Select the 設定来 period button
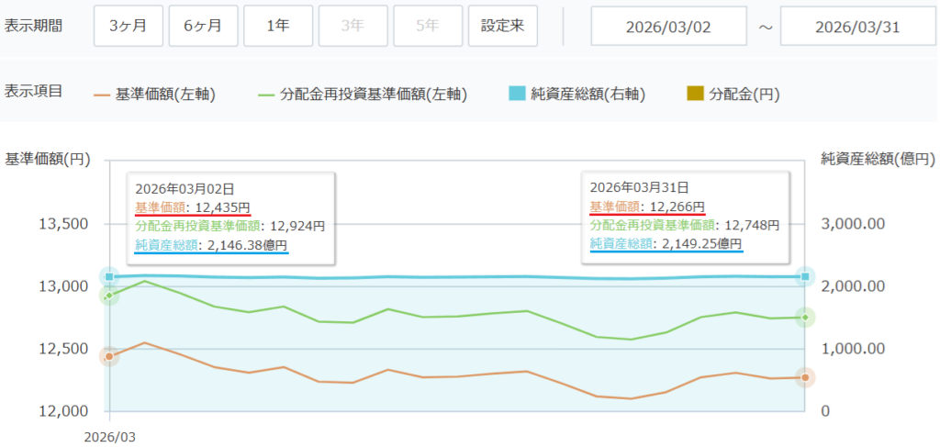The image size is (940, 447). point(502,26)
